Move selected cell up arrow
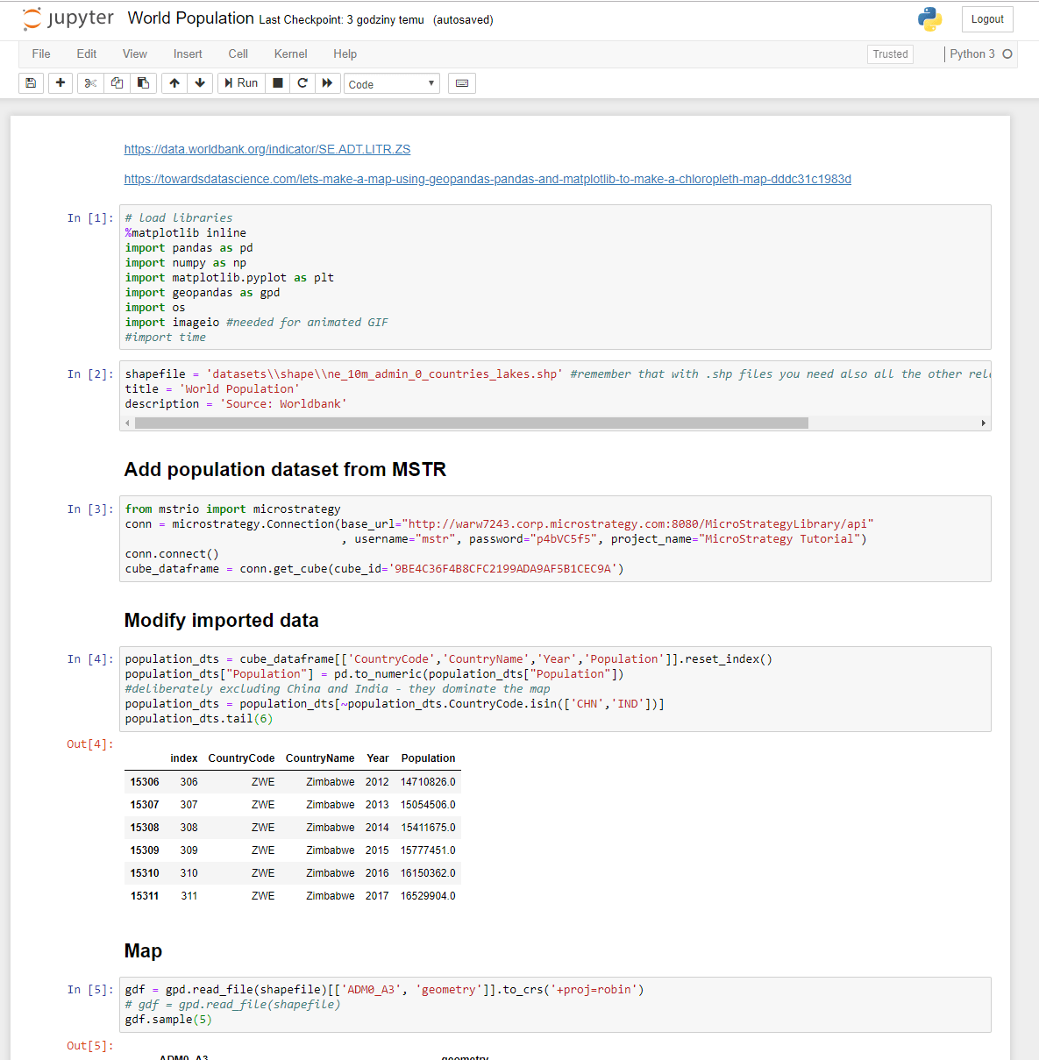The image size is (1039, 1060). [174, 83]
